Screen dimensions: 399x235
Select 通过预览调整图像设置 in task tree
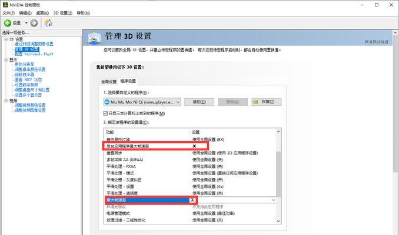click(x=34, y=44)
